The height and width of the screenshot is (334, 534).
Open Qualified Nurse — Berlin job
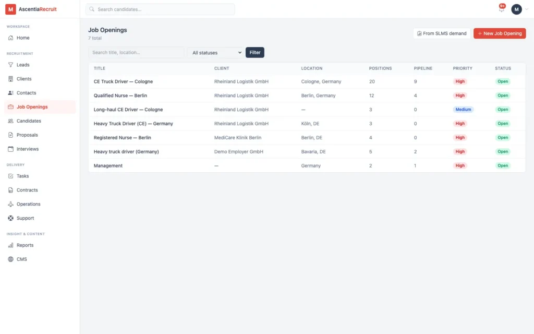coord(120,96)
